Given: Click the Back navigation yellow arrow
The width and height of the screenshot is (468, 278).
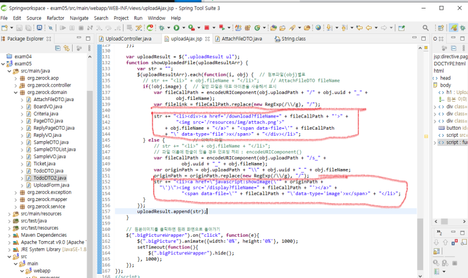Looking at the screenshot, I should (x=369, y=28).
